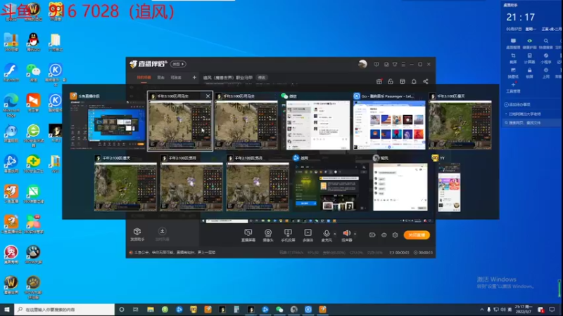Image resolution: width=563 pixels, height=316 pixels.
Task: Close the highlighted game window in switcher
Action: tap(208, 96)
